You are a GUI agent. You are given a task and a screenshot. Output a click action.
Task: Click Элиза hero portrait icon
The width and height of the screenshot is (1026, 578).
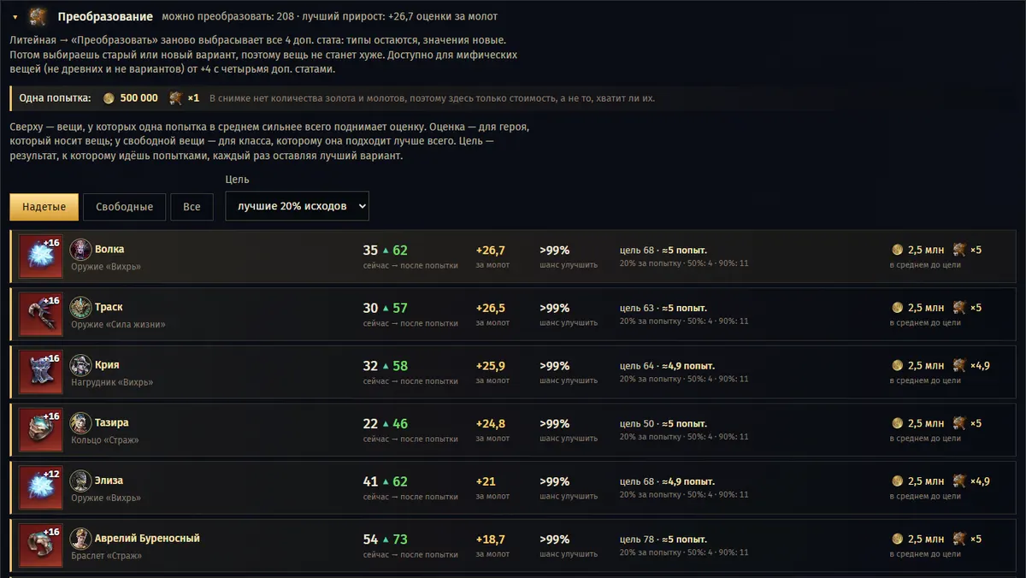click(80, 481)
